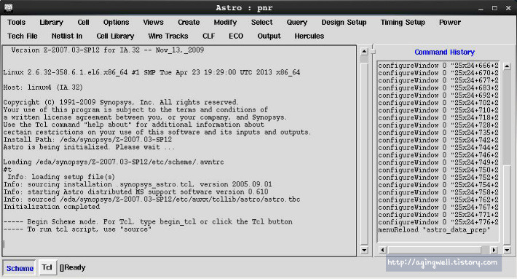Select menuReload "astro_data_prep" history entry
This screenshot has width=517, height=279.
(434, 230)
